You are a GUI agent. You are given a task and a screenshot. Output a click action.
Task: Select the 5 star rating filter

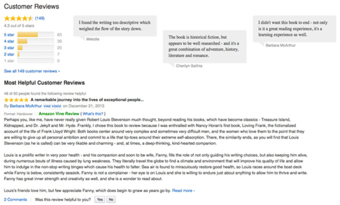(x=9, y=35)
